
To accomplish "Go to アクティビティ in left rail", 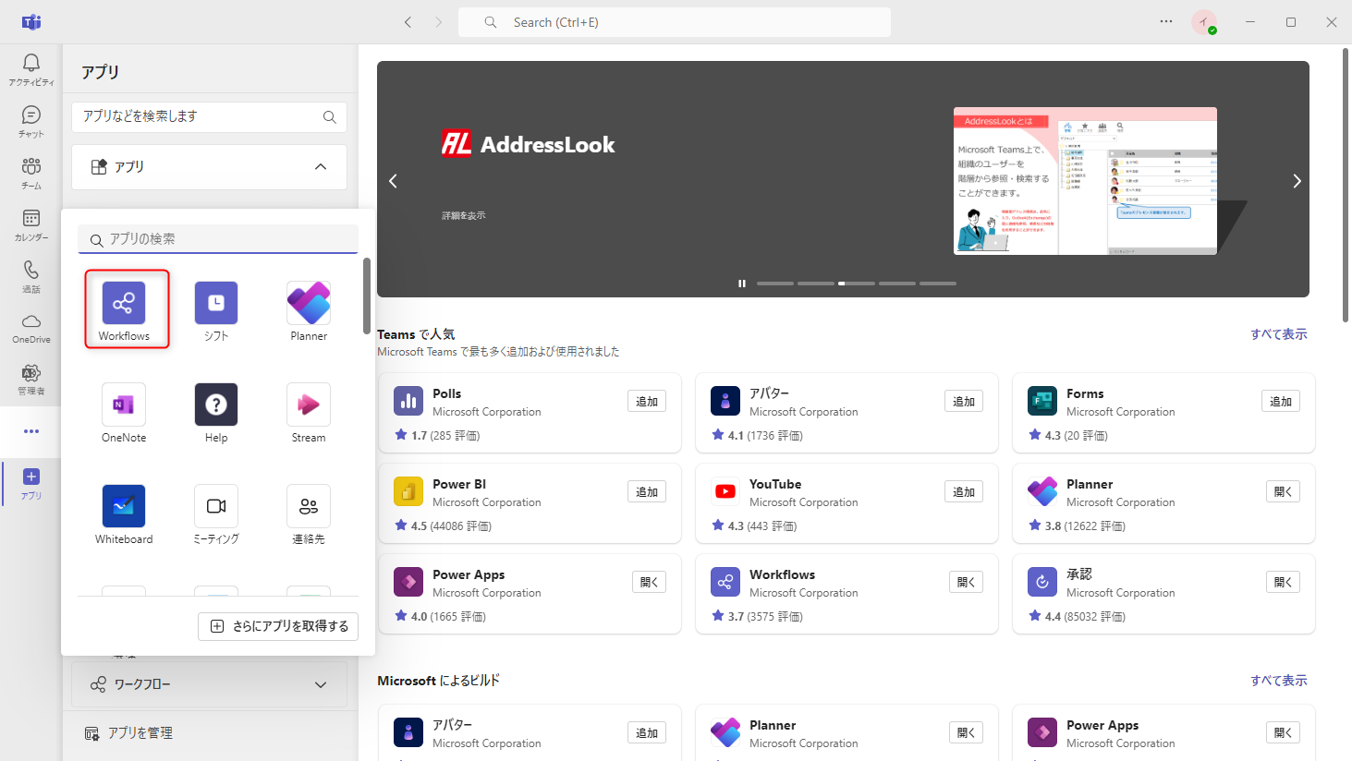I will click(x=31, y=69).
